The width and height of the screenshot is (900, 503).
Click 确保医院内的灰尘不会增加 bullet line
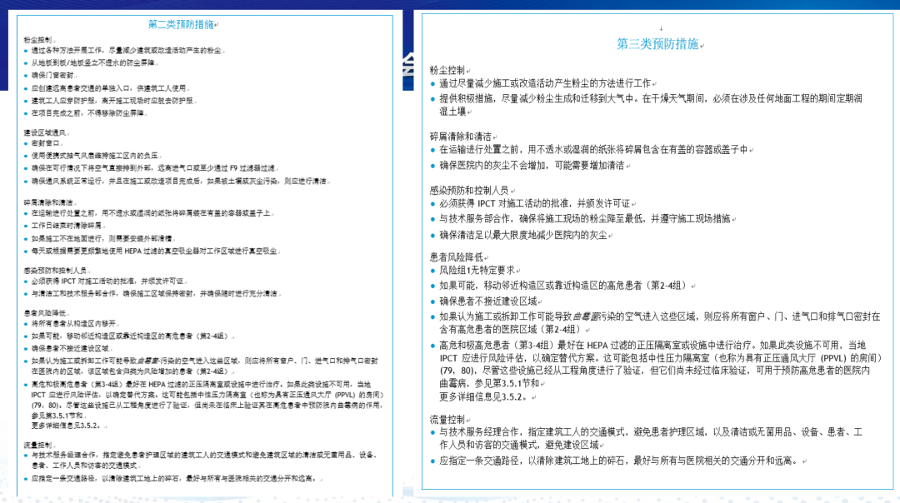(532, 165)
